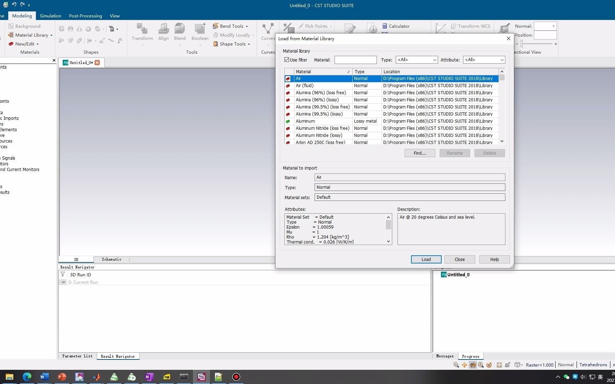Image resolution: width=615 pixels, height=384 pixels.
Task: Click the Untitled_0 entry in progress panel
Action: (x=455, y=274)
